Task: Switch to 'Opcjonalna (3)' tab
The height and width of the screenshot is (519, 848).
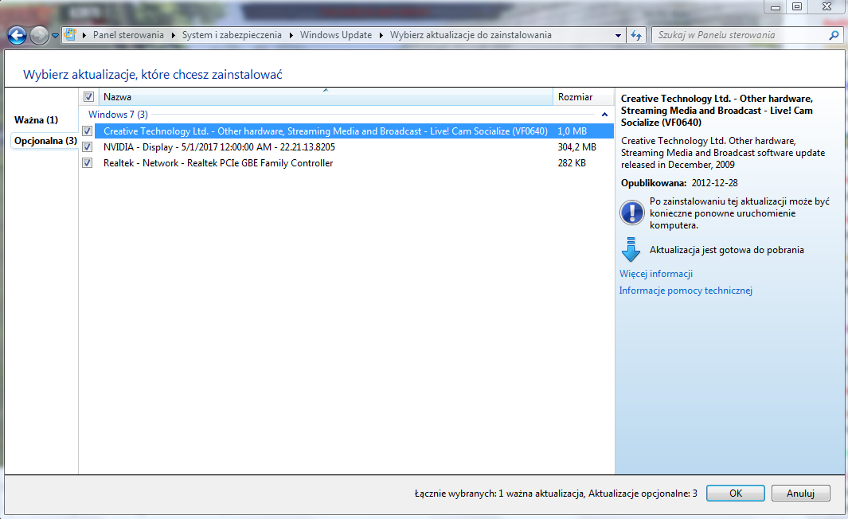Action: 45,141
